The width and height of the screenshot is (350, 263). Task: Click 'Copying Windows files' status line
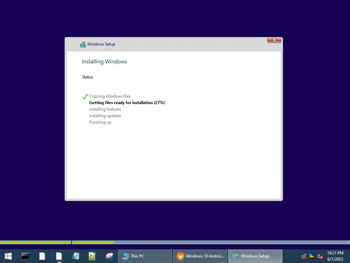110,96
